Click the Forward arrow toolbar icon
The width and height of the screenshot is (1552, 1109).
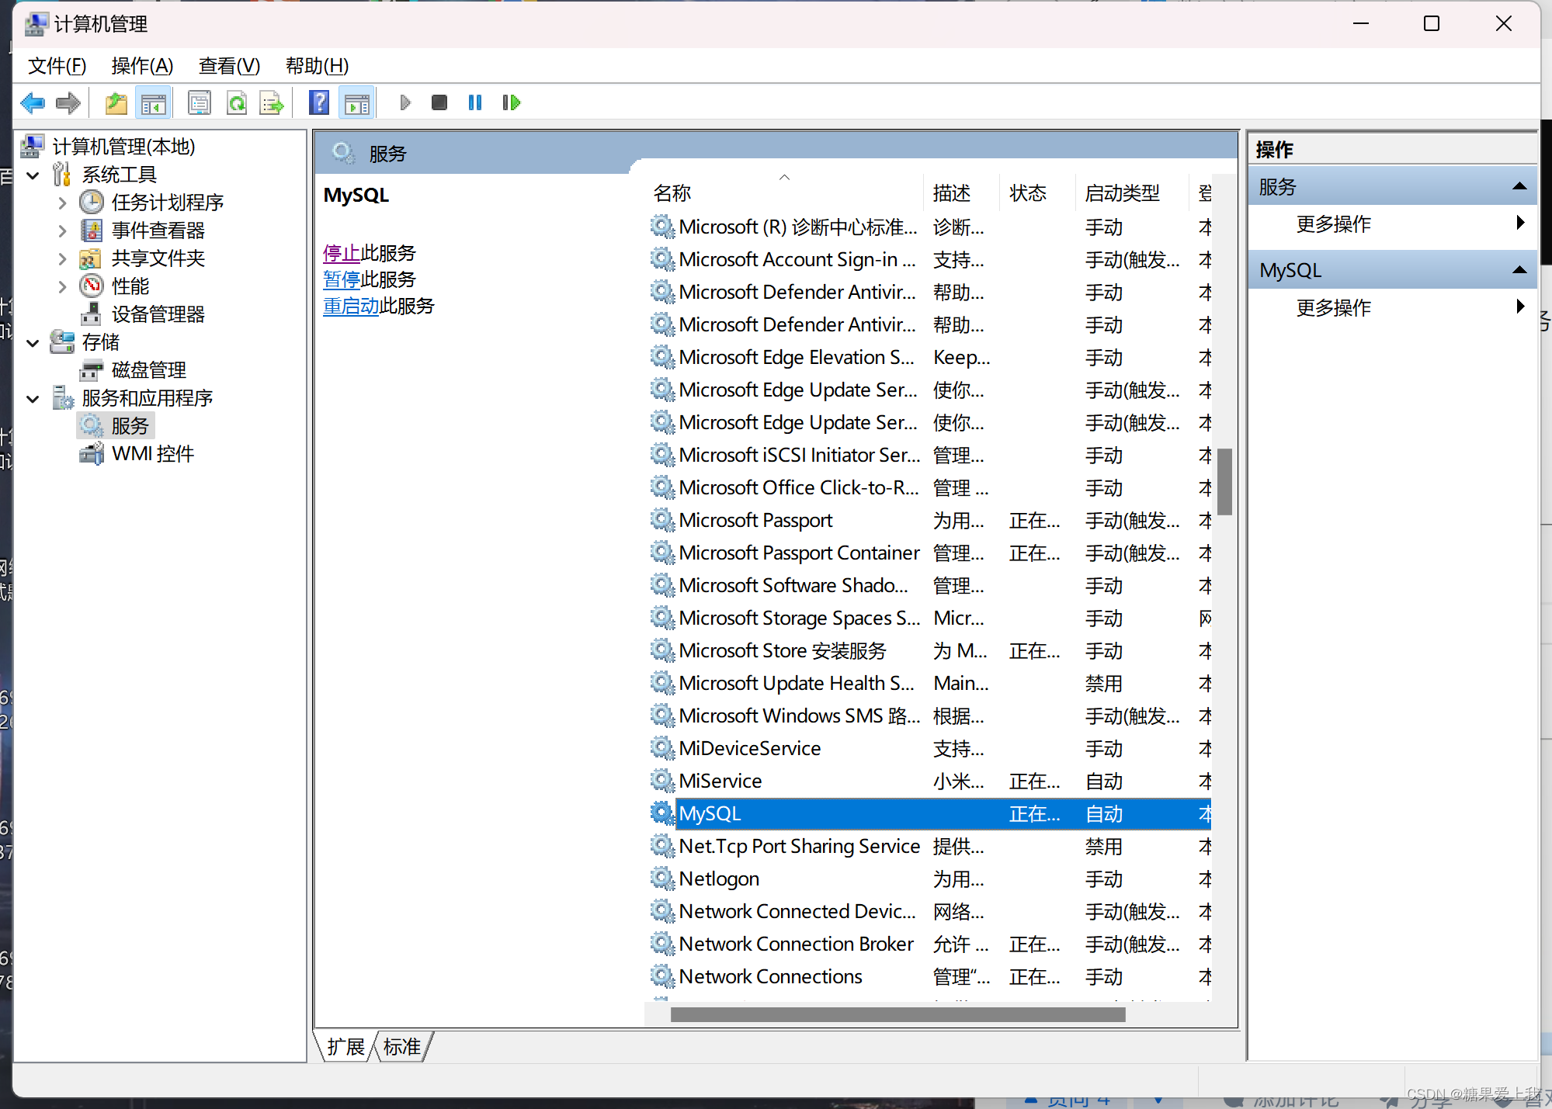(x=68, y=102)
